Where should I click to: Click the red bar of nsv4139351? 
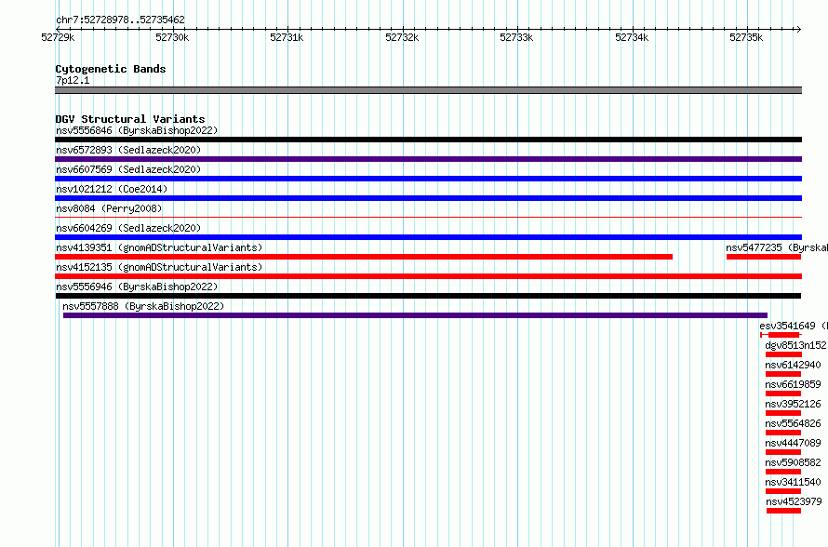point(364,257)
